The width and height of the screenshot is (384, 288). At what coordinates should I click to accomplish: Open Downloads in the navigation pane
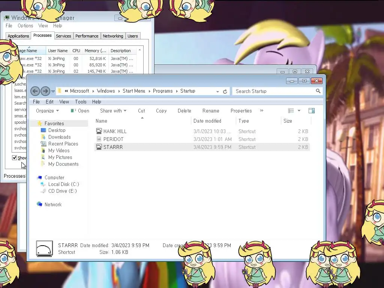59,137
